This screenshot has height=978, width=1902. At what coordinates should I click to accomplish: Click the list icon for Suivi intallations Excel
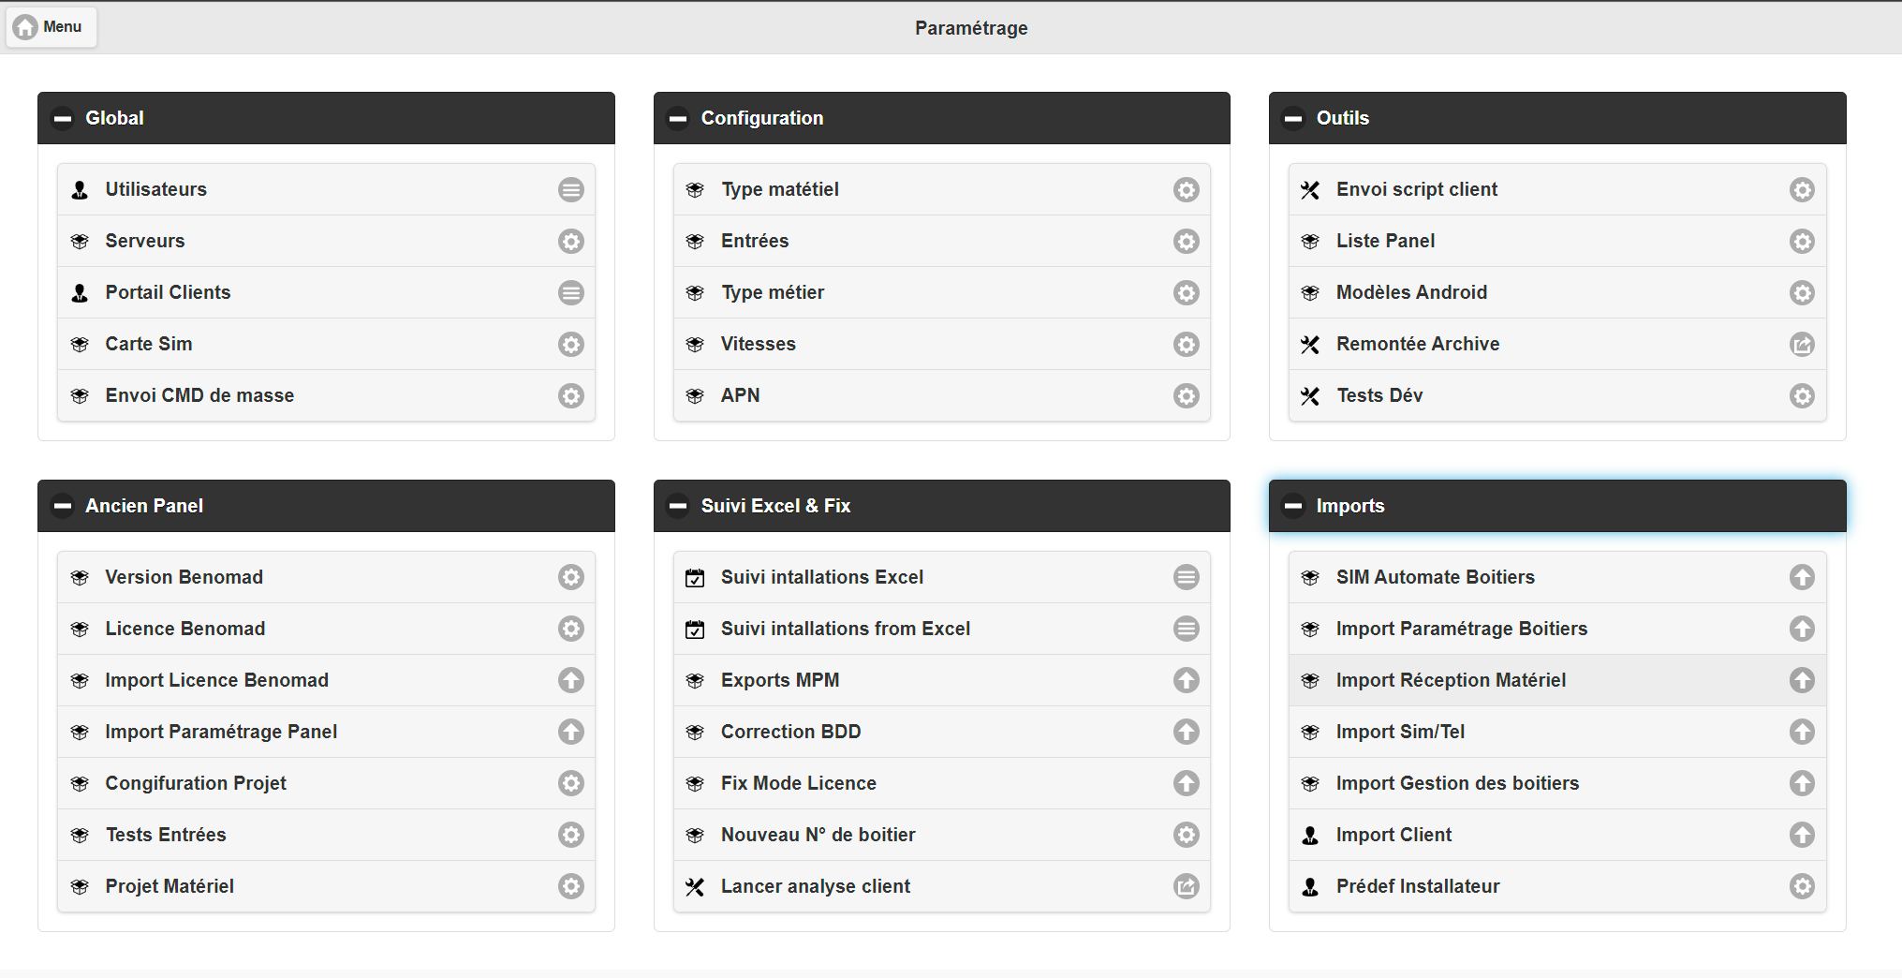(1186, 577)
